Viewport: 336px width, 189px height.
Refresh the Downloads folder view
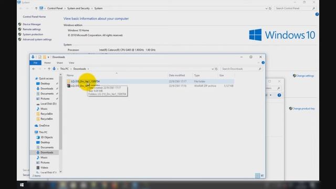[x=216, y=69]
